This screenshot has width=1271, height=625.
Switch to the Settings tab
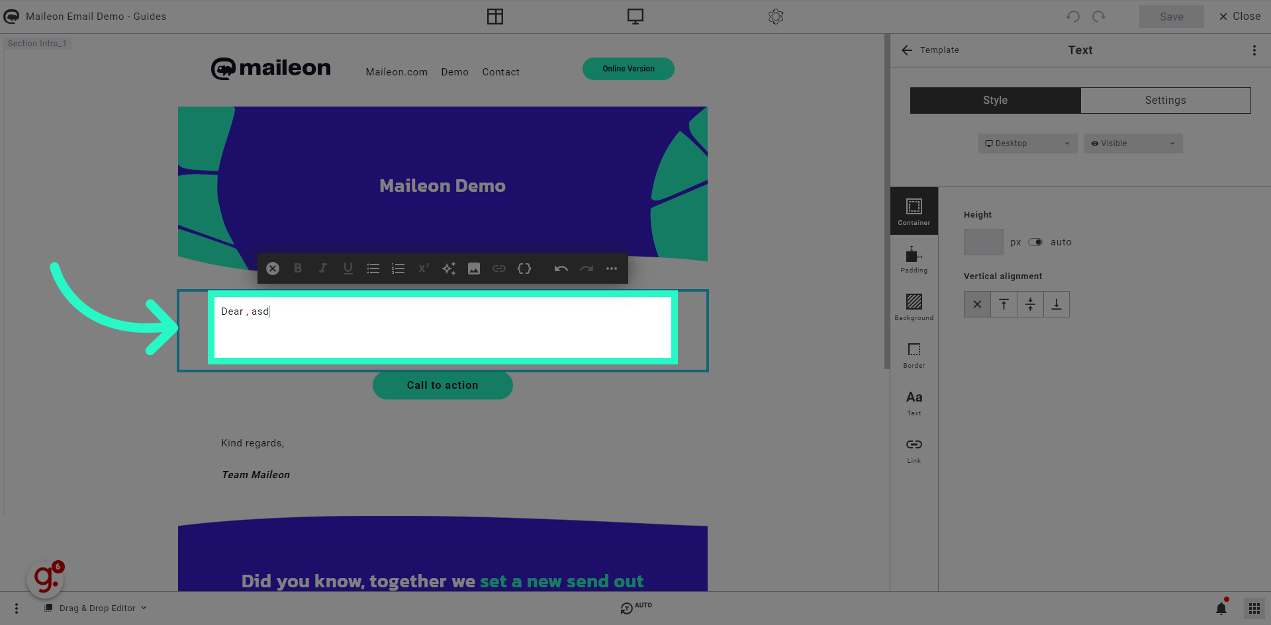click(1166, 101)
